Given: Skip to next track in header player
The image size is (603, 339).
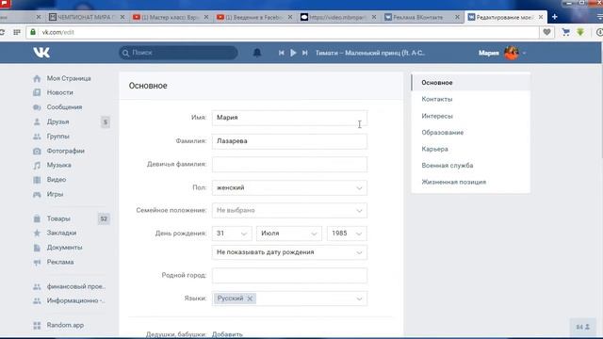Looking at the screenshot, I should point(304,53).
